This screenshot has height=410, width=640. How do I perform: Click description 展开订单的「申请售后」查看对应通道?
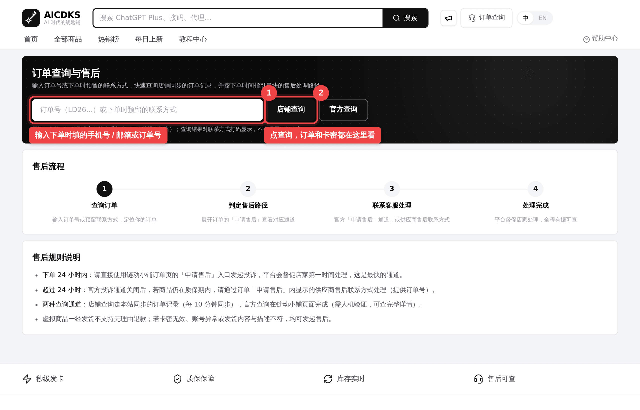(x=248, y=220)
